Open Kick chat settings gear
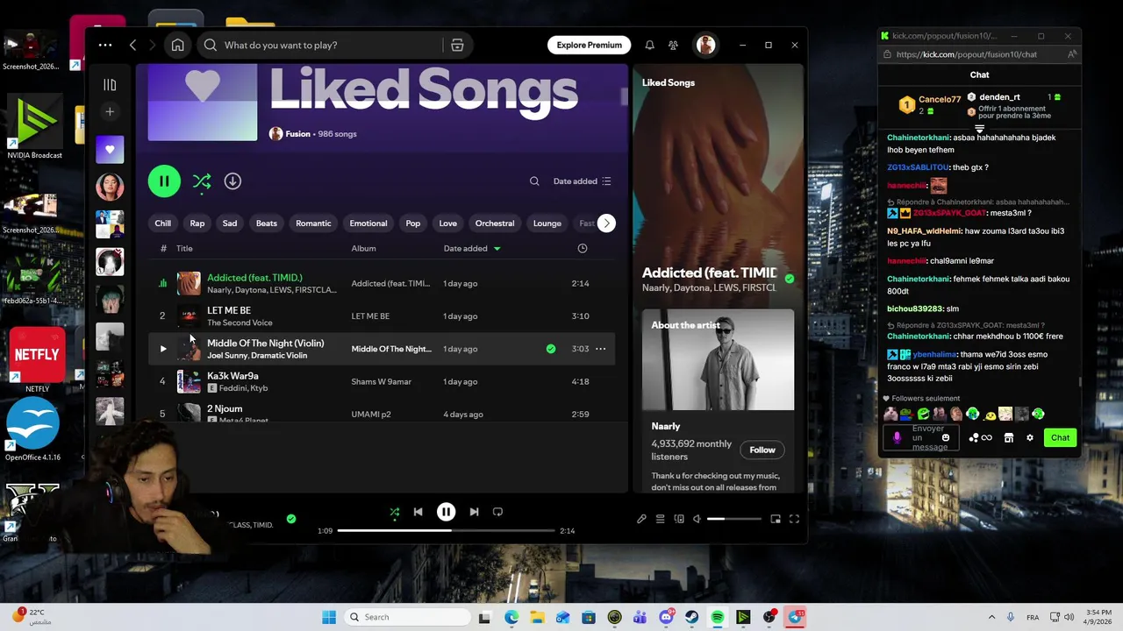The height and width of the screenshot is (631, 1123). point(1029,437)
